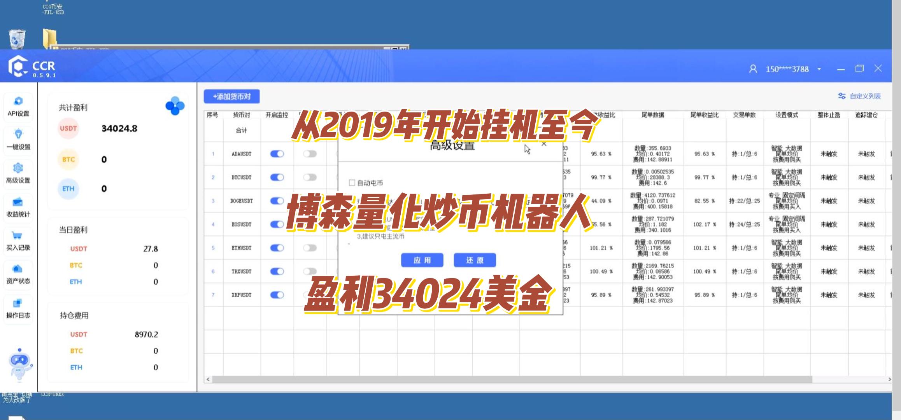Screen dimensions: 901x420
Task: Click 持:22/总:25 cell in DOGEUSDT row
Action: pyautogui.click(x=744, y=201)
